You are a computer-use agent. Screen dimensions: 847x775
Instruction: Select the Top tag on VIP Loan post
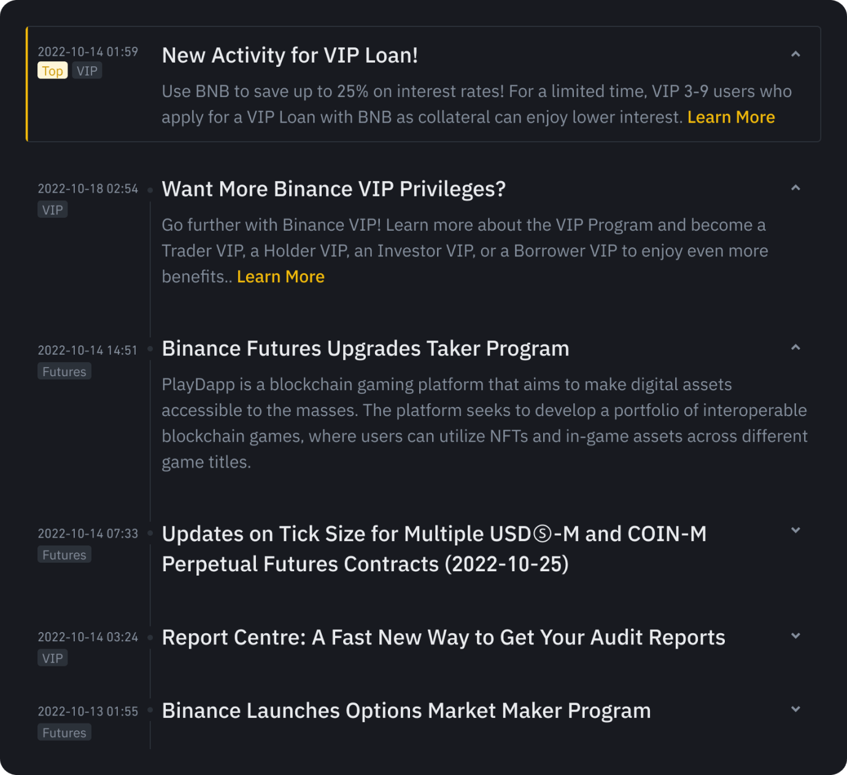[52, 71]
